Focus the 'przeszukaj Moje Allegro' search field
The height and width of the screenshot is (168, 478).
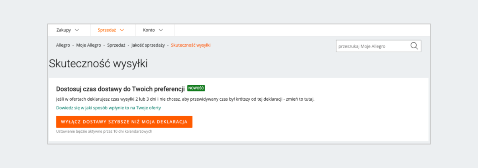[x=372, y=46]
